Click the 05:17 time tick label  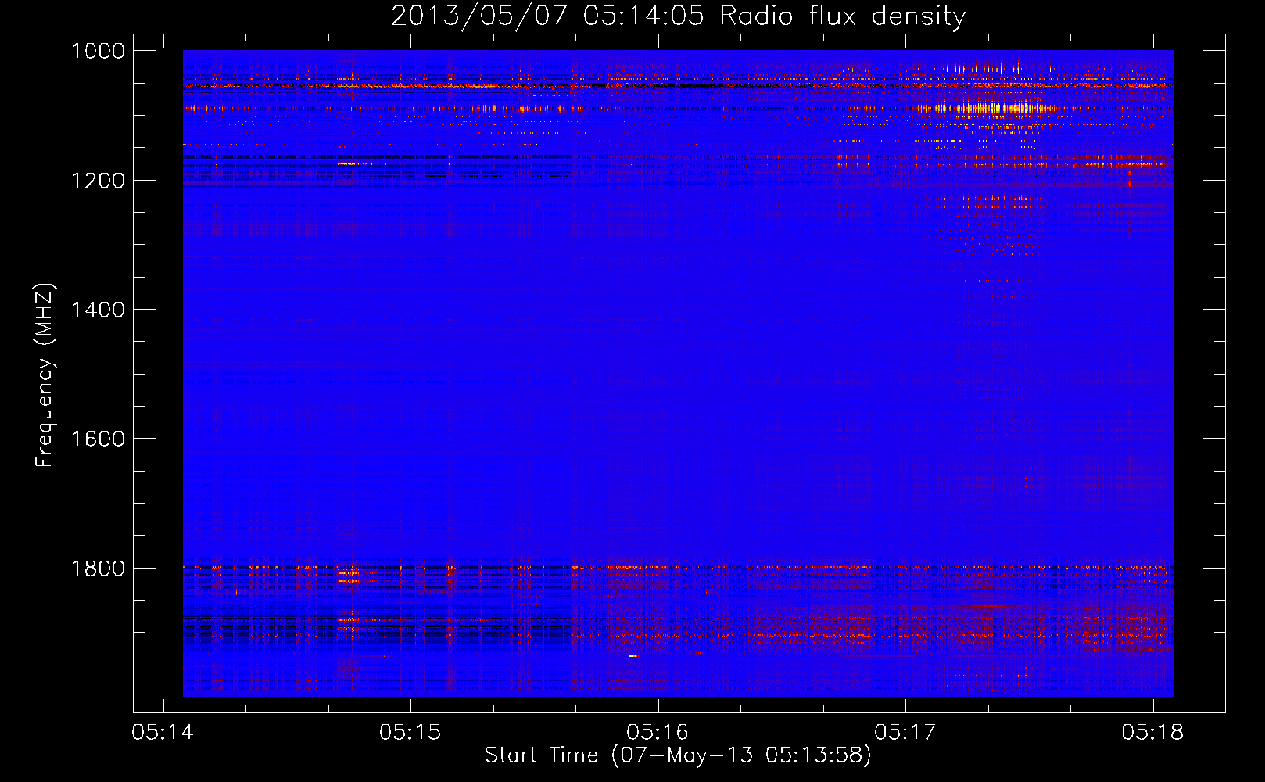tap(905, 733)
